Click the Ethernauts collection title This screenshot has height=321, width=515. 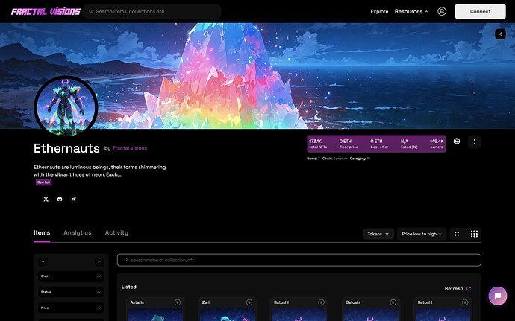pos(66,148)
